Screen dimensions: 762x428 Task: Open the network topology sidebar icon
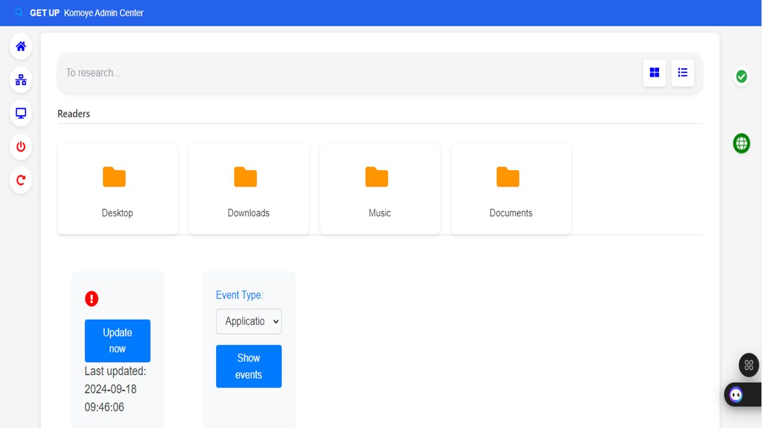[x=21, y=80]
